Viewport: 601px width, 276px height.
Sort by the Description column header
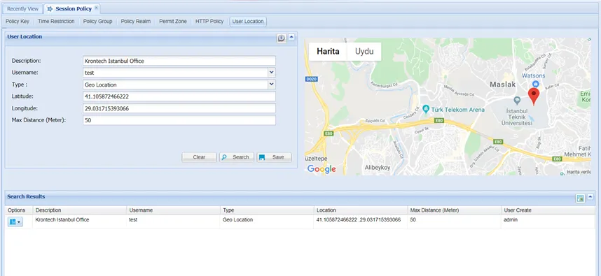pyautogui.click(x=79, y=210)
